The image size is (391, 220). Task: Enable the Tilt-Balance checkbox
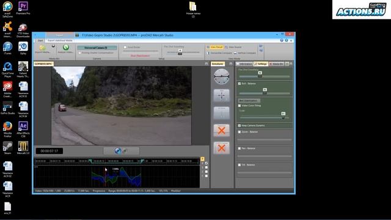click(239, 165)
